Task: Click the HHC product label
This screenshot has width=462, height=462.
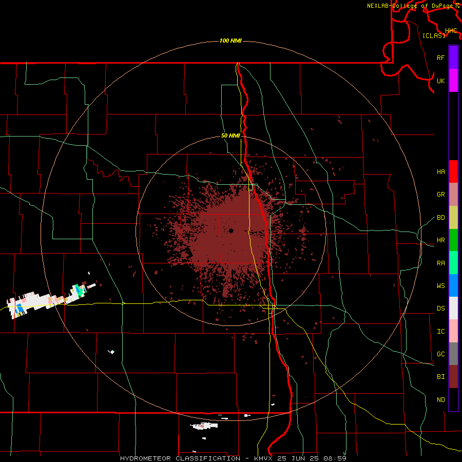Action: [x=451, y=31]
